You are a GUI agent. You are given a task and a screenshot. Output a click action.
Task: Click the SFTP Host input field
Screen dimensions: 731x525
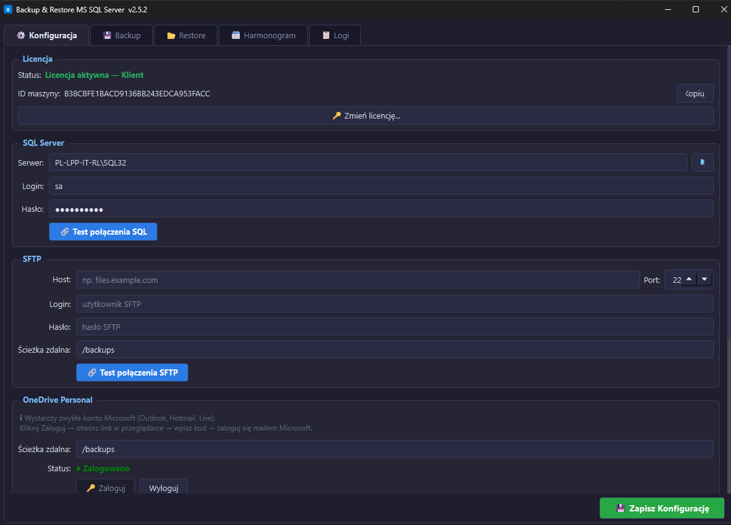click(x=357, y=280)
